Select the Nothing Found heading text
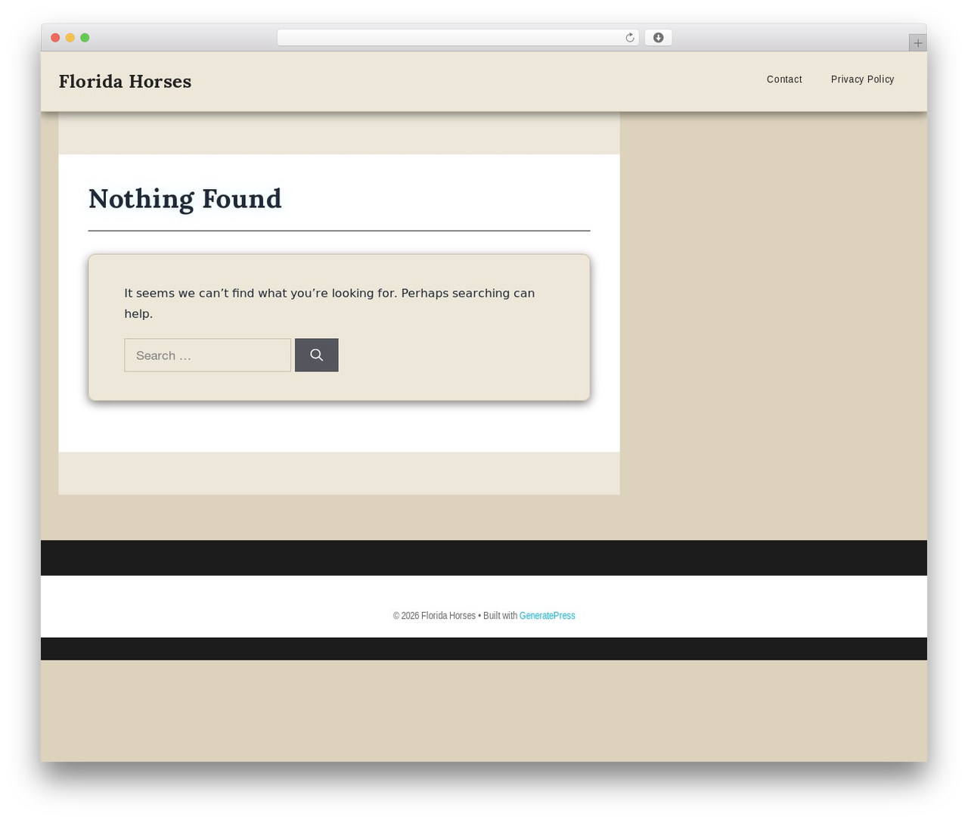 [185, 198]
